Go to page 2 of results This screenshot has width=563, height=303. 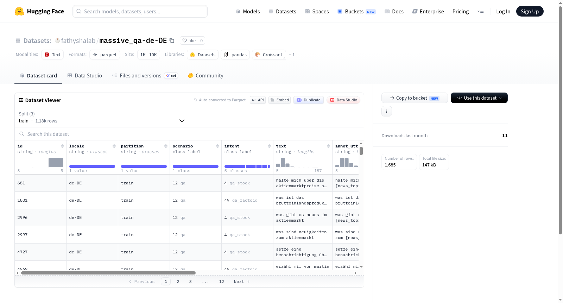click(178, 282)
